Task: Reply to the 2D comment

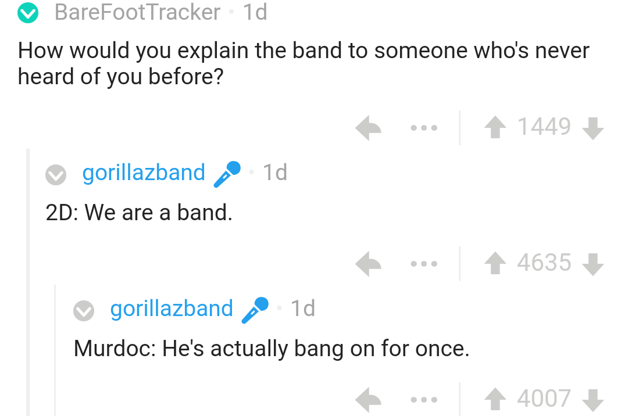Action: [369, 264]
